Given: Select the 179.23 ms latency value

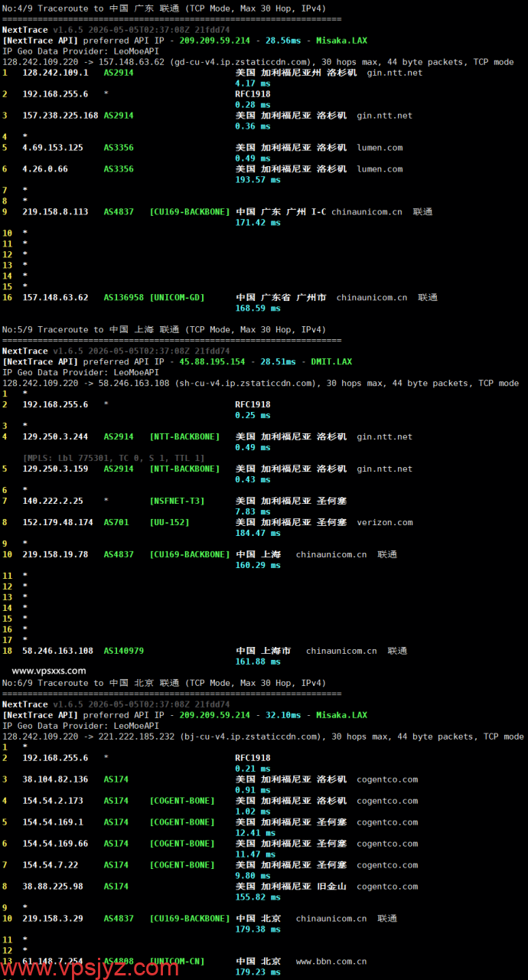Looking at the screenshot, I should (x=258, y=972).
